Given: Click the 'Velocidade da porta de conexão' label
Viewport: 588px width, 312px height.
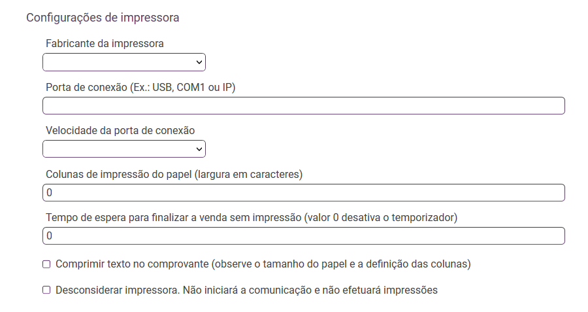Looking at the screenshot, I should [120, 131].
